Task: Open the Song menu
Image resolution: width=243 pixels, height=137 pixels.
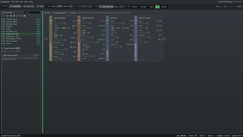Action: coord(26,2)
